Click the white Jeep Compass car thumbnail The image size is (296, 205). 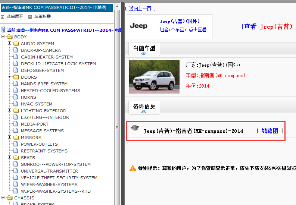154,77
